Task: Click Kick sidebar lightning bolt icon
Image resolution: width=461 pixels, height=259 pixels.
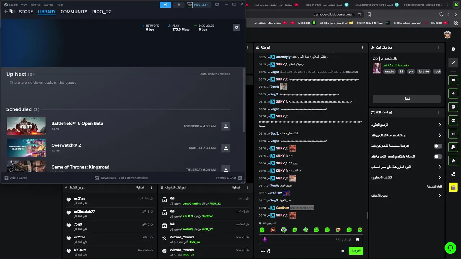Action: click(x=453, y=94)
